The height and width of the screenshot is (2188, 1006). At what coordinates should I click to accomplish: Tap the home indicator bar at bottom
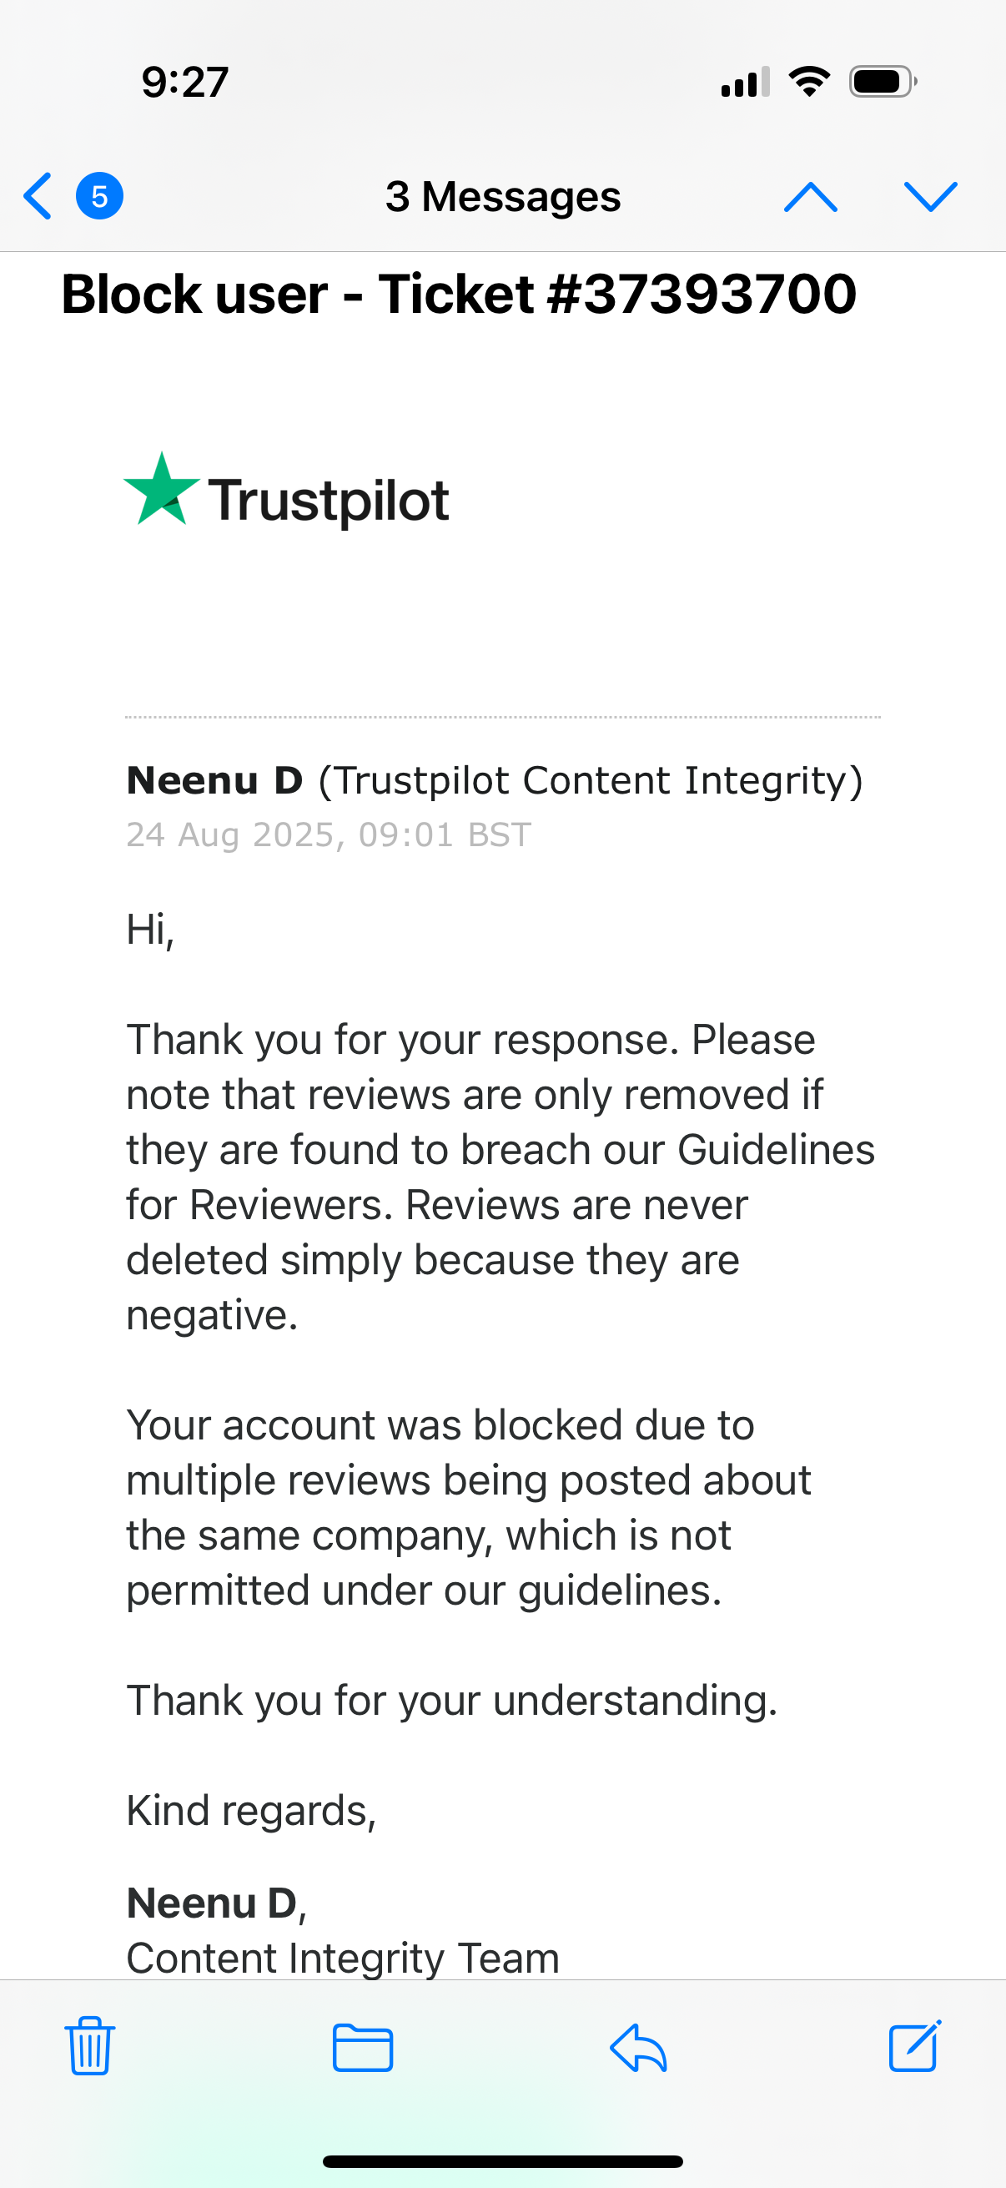[502, 2160]
